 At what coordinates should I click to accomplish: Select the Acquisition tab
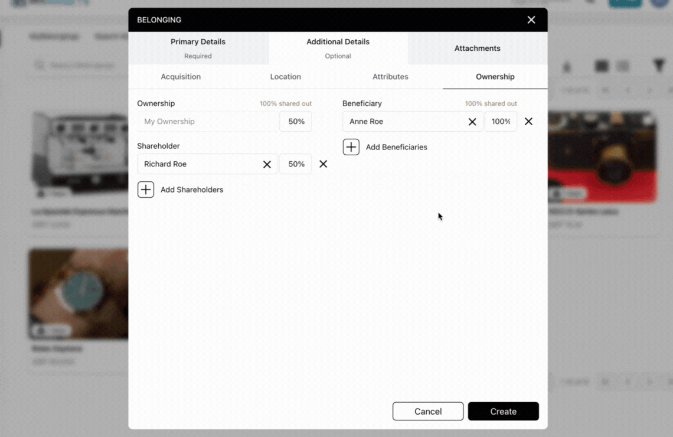pyautogui.click(x=181, y=77)
